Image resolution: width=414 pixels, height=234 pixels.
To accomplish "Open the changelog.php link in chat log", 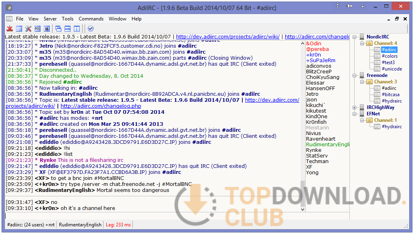I will click(x=101, y=106).
